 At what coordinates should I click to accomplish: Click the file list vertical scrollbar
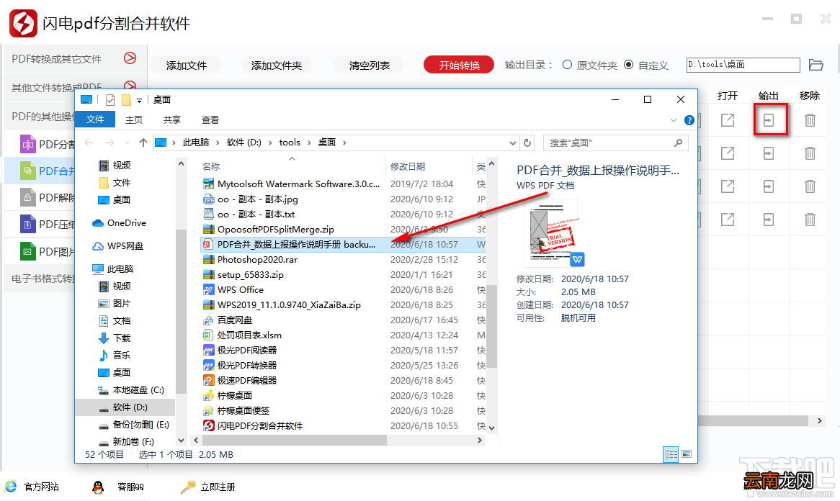pyautogui.click(x=492, y=327)
